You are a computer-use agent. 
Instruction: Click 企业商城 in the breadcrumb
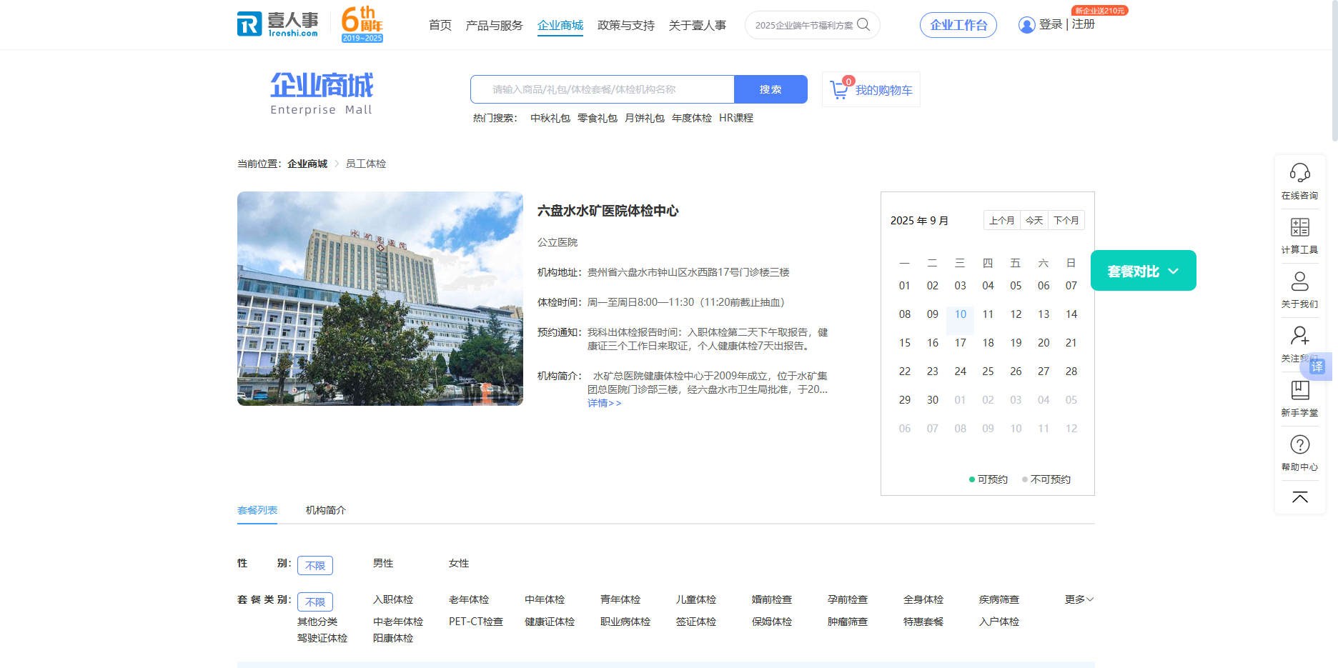307,164
